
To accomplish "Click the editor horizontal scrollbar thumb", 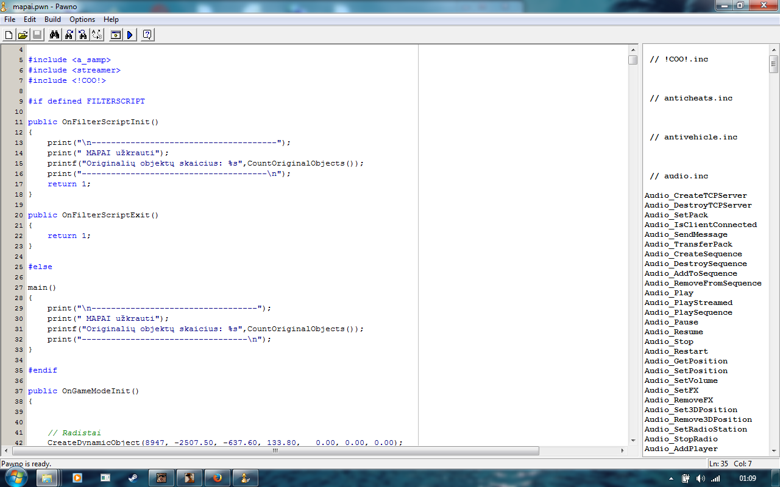I will [275, 451].
